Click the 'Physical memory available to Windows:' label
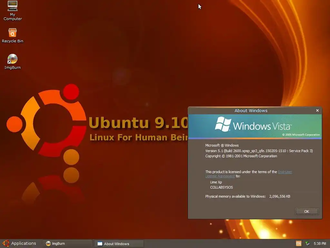This screenshot has width=330, height=248. tap(235, 196)
